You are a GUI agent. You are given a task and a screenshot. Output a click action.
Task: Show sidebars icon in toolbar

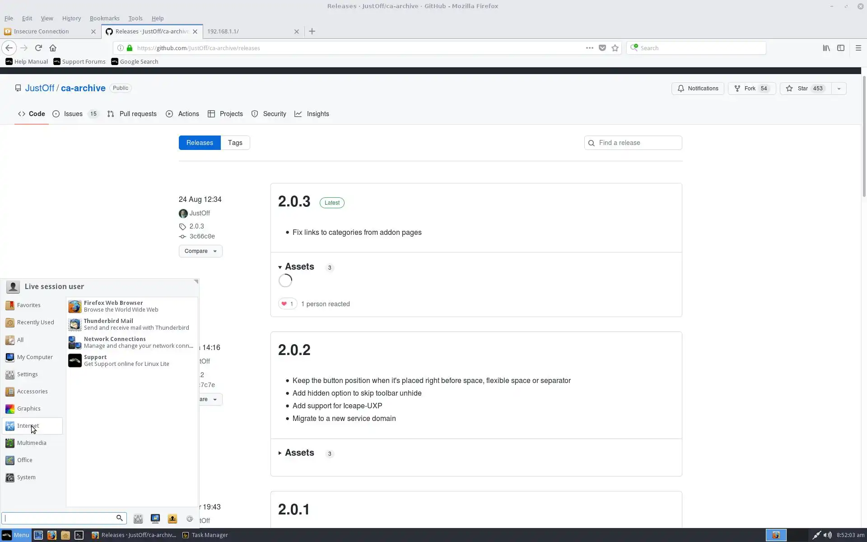point(840,48)
